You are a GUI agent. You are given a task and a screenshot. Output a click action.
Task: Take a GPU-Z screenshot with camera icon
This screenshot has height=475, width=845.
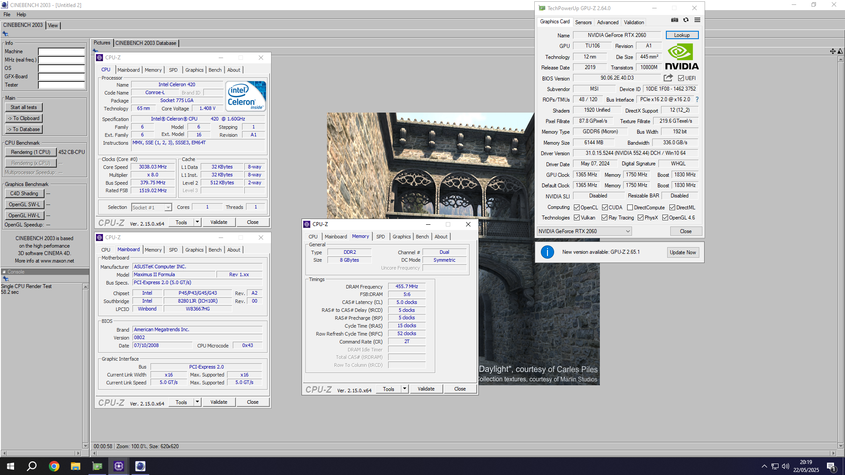(x=674, y=20)
